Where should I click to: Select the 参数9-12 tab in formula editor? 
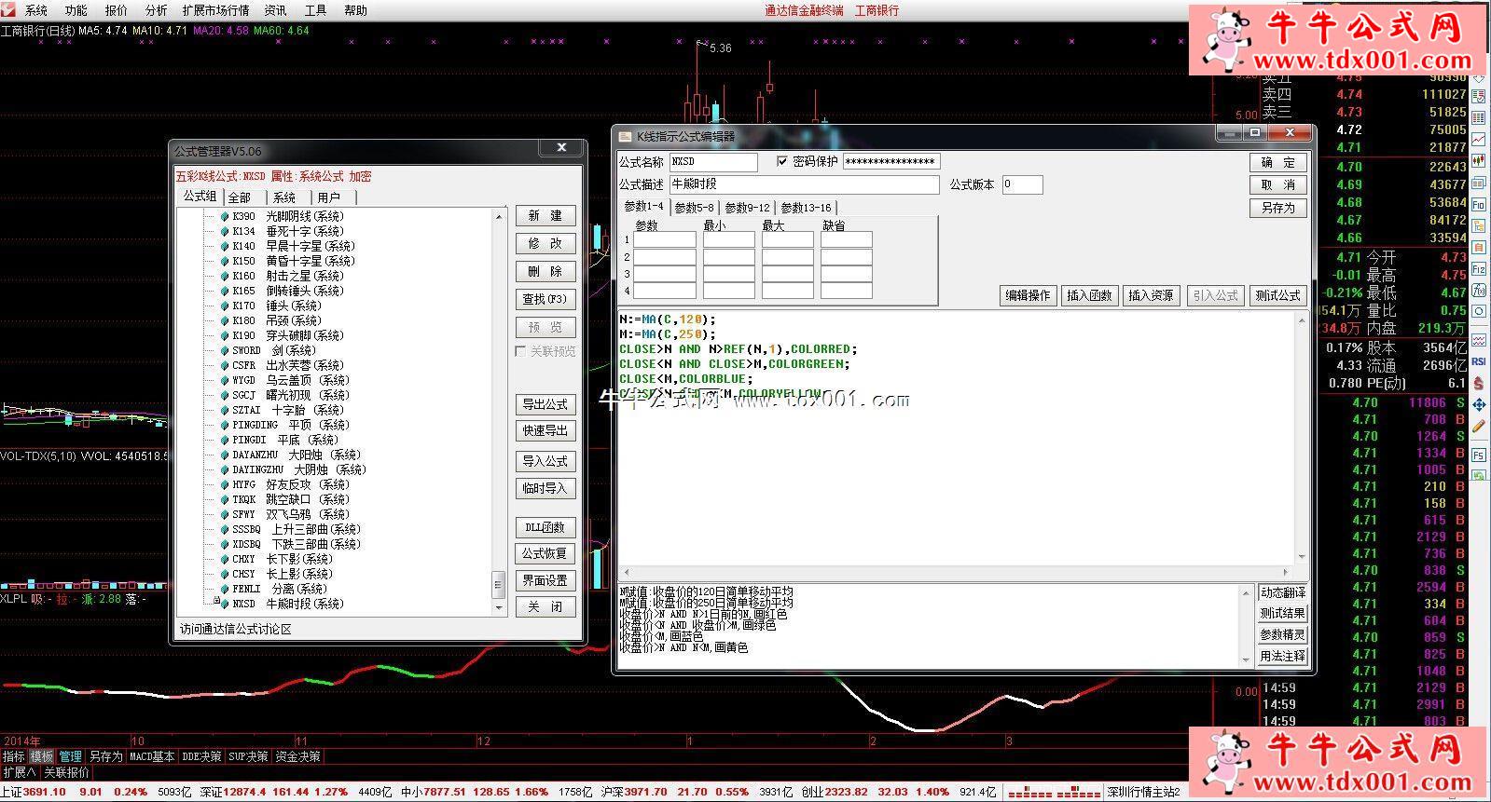tap(748, 208)
